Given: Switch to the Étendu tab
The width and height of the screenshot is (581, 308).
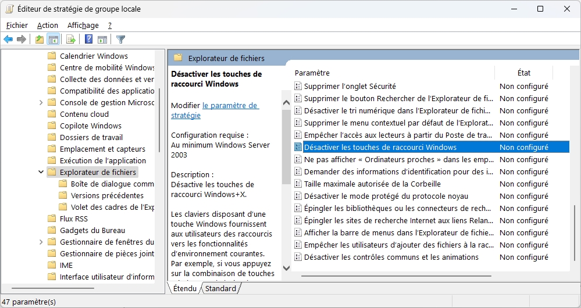Looking at the screenshot, I should pyautogui.click(x=184, y=288).
